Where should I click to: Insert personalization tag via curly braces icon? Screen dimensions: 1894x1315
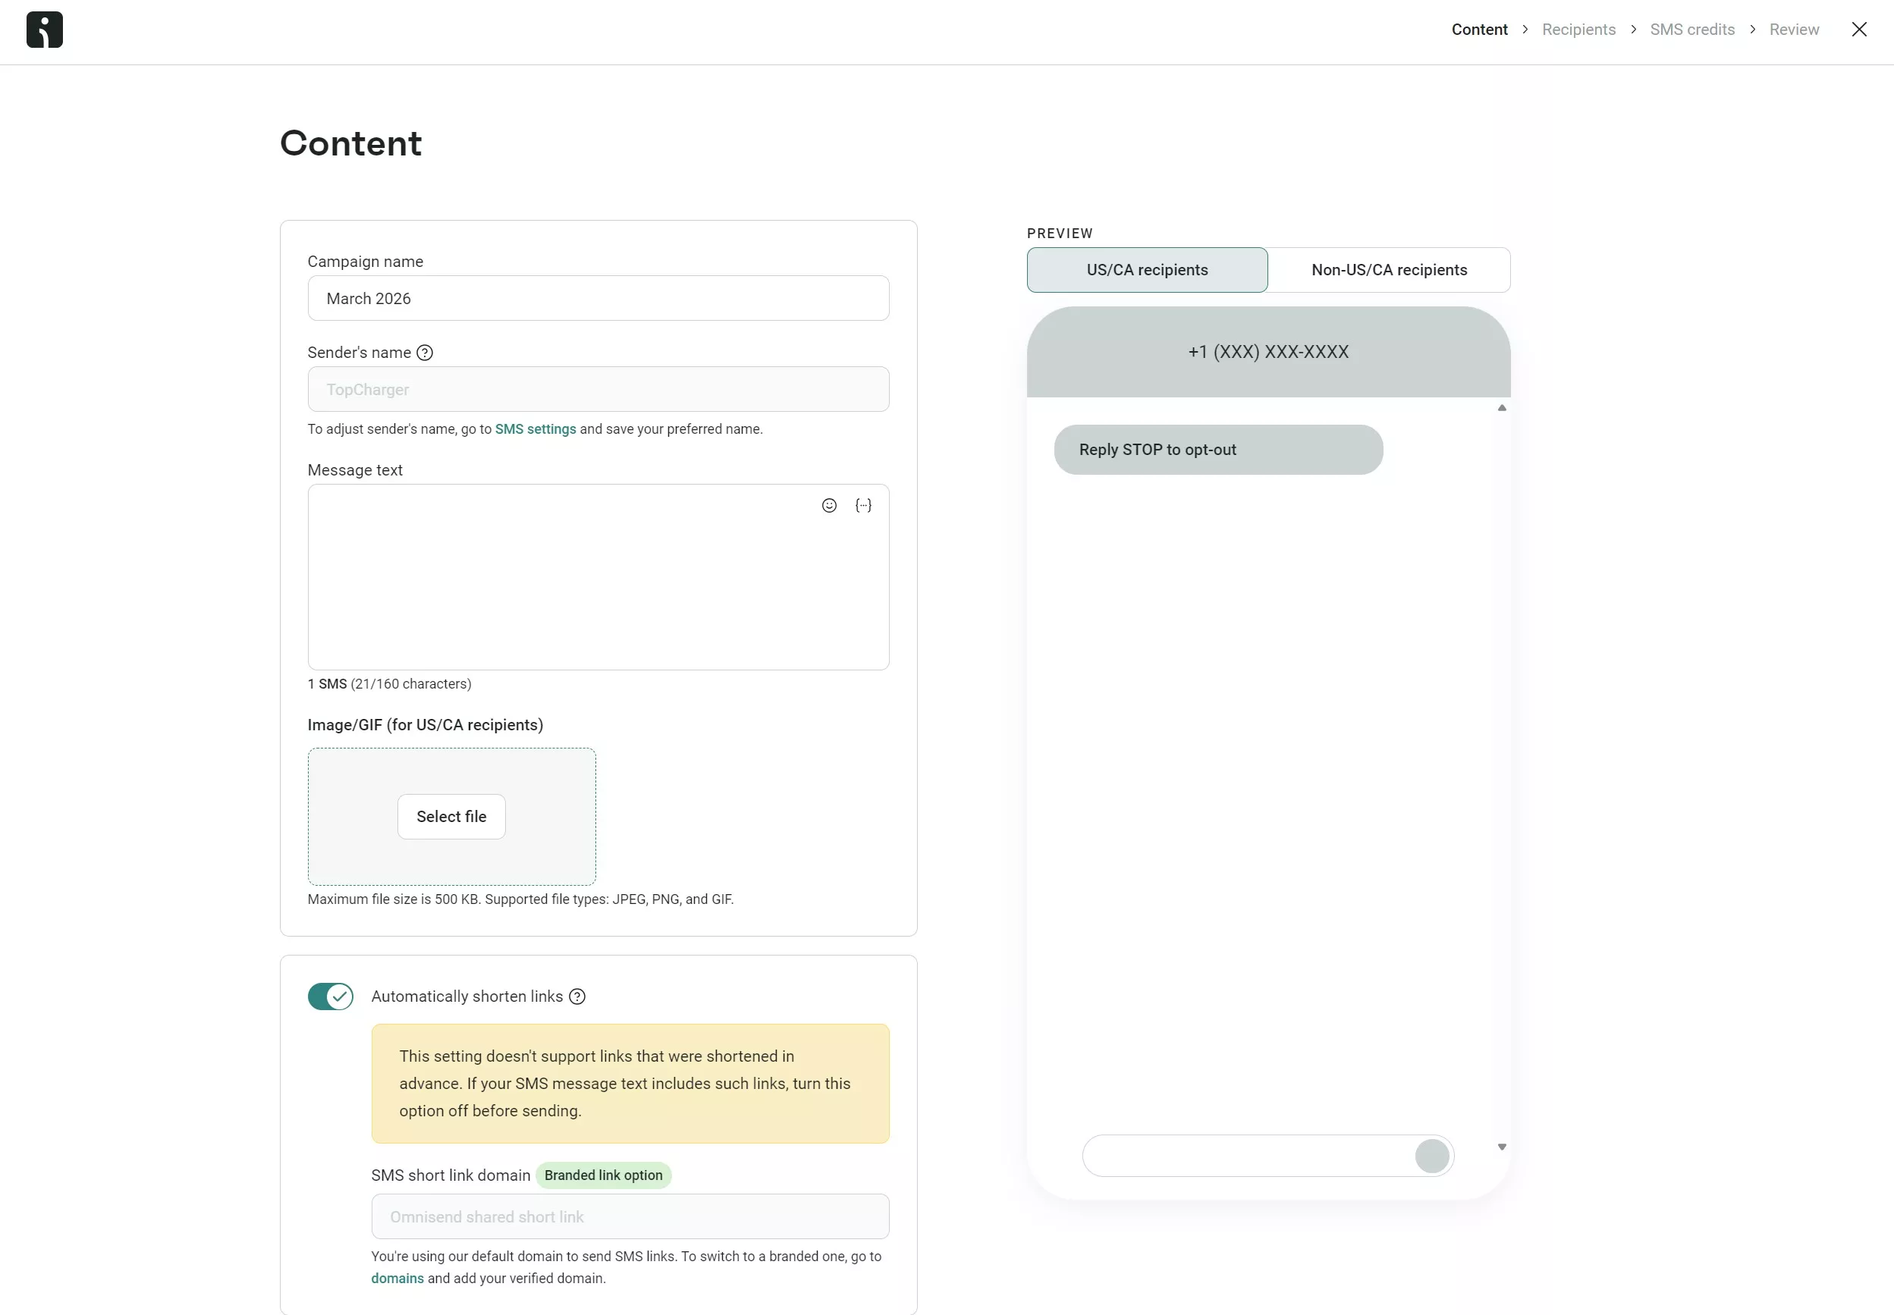click(863, 506)
